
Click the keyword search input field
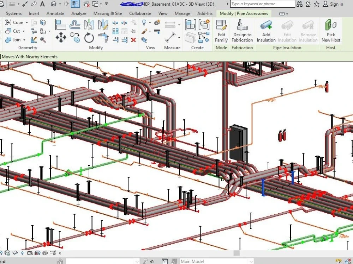click(263, 4)
